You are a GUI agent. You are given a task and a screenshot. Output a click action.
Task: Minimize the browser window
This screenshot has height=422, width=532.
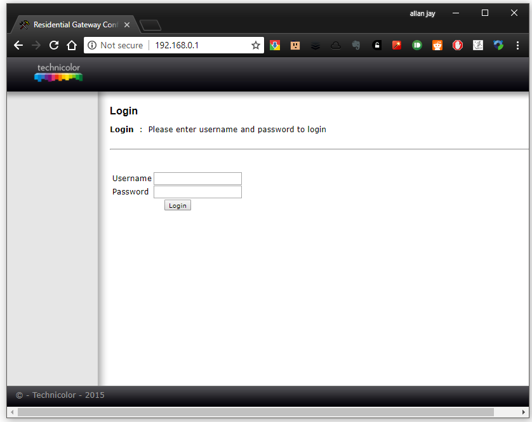456,13
